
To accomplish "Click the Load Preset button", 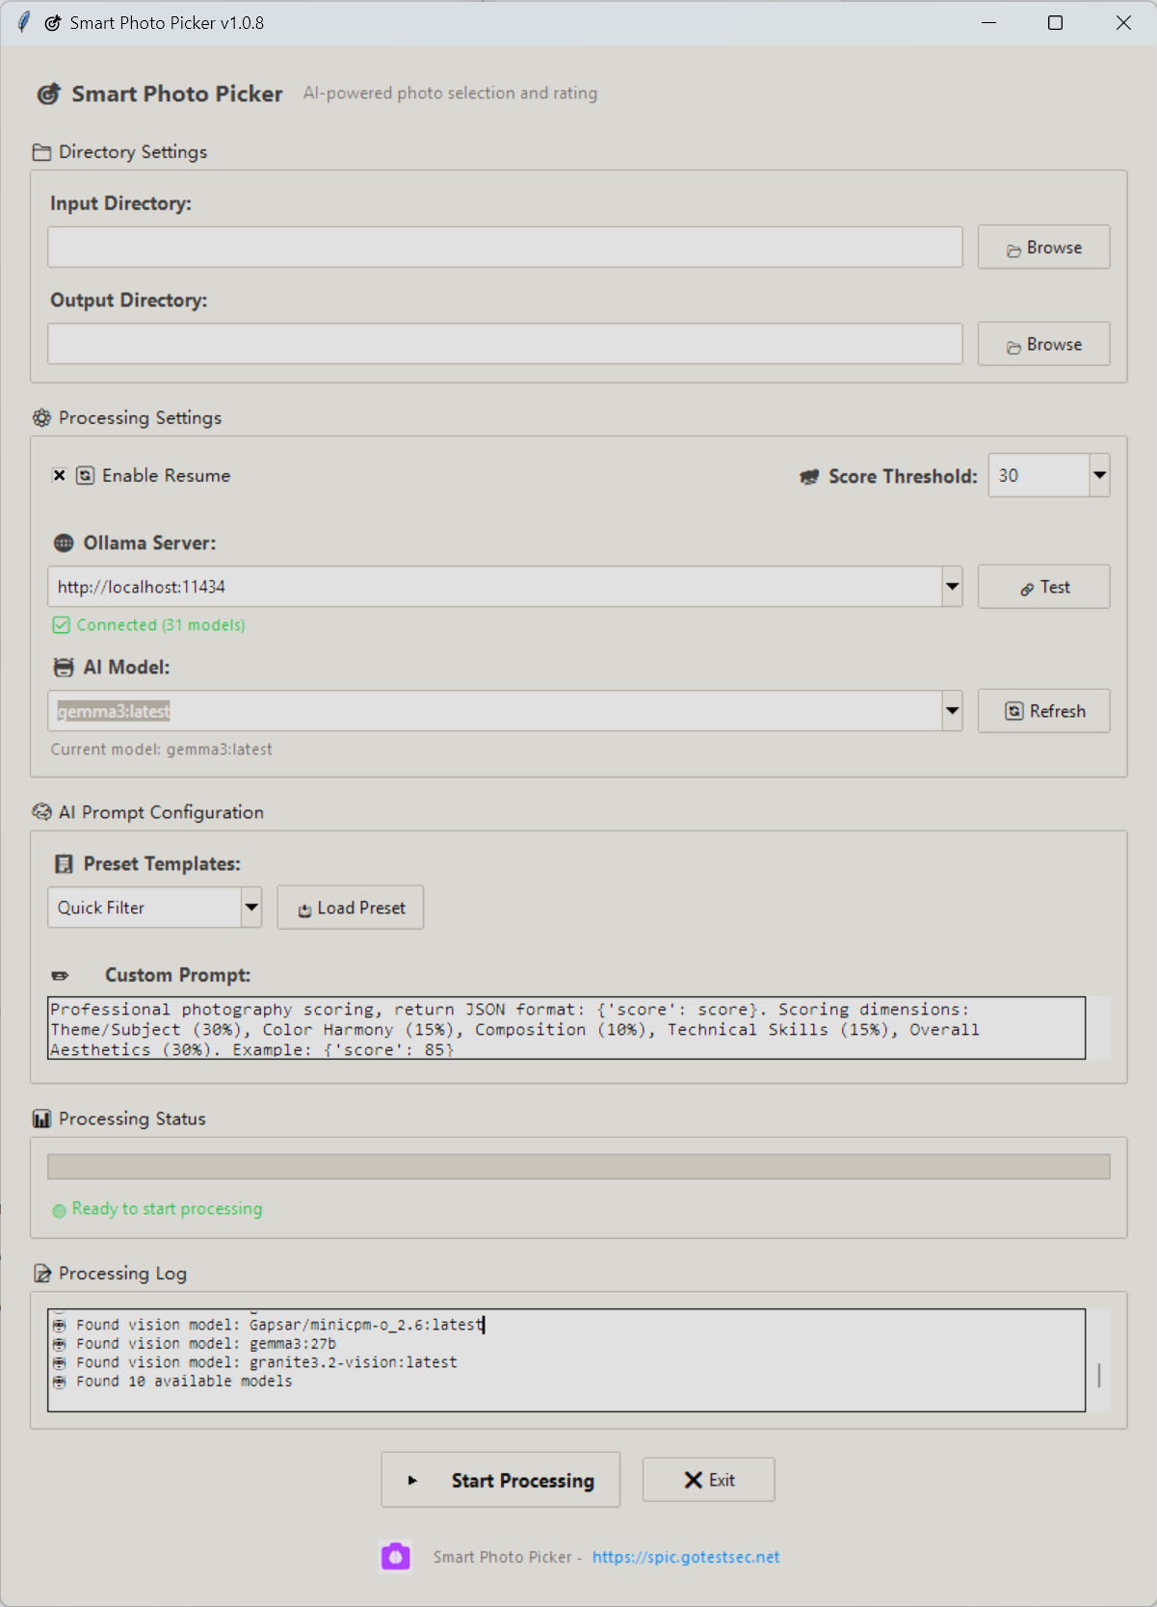I will point(351,908).
